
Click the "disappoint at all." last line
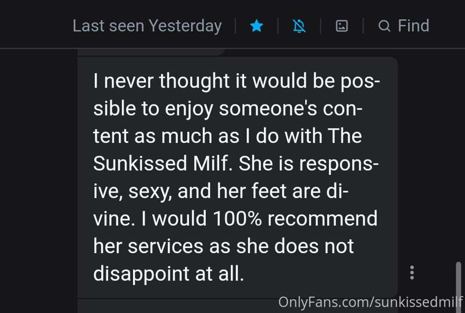(x=169, y=274)
